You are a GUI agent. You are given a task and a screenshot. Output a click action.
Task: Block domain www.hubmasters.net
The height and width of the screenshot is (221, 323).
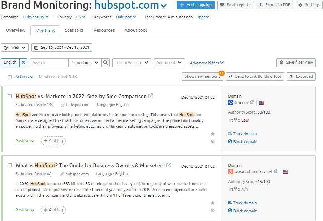coord(242,211)
